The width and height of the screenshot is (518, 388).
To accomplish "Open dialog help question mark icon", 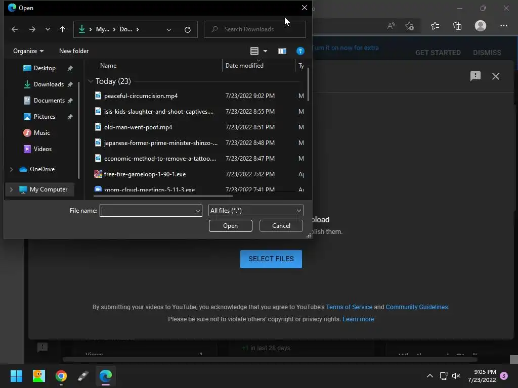I will click(x=300, y=51).
